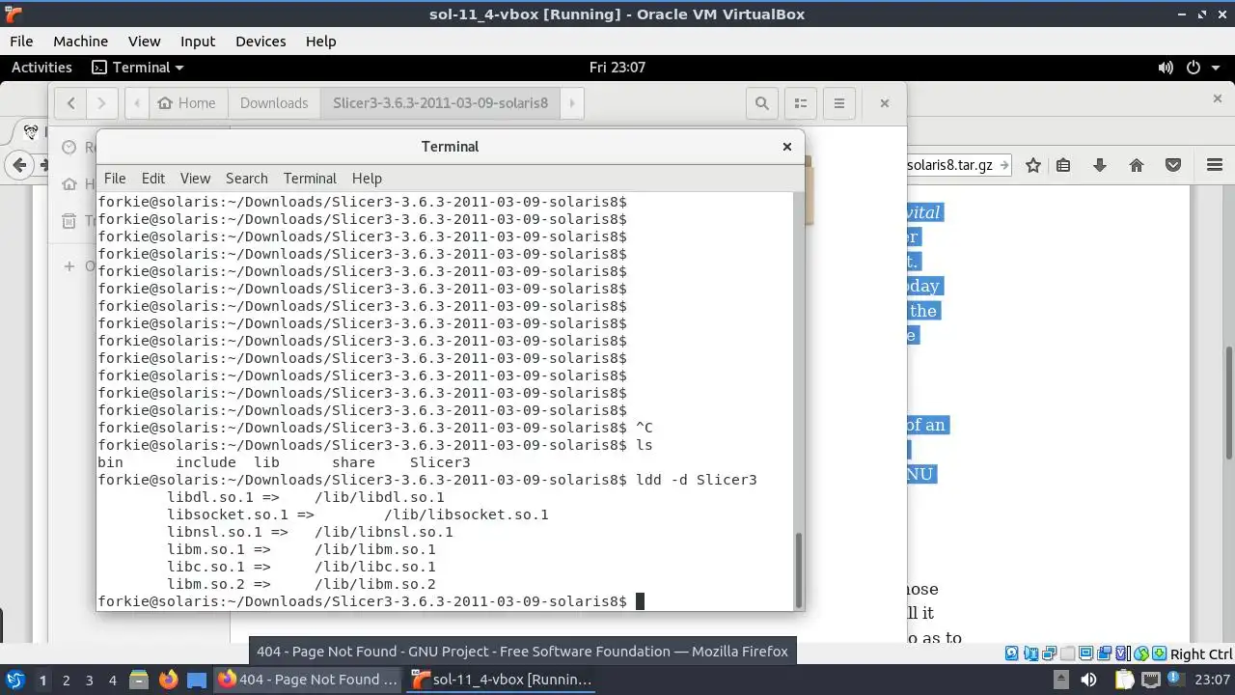Open Terminal View menu

(195, 179)
